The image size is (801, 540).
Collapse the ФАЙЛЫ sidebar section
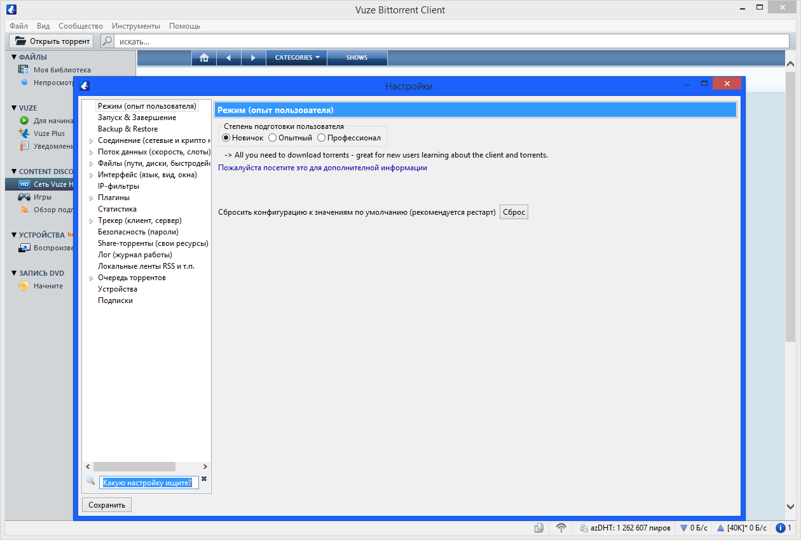(14, 57)
